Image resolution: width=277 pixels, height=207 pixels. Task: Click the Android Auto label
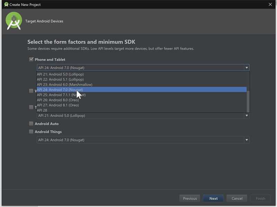pyautogui.click(x=47, y=124)
